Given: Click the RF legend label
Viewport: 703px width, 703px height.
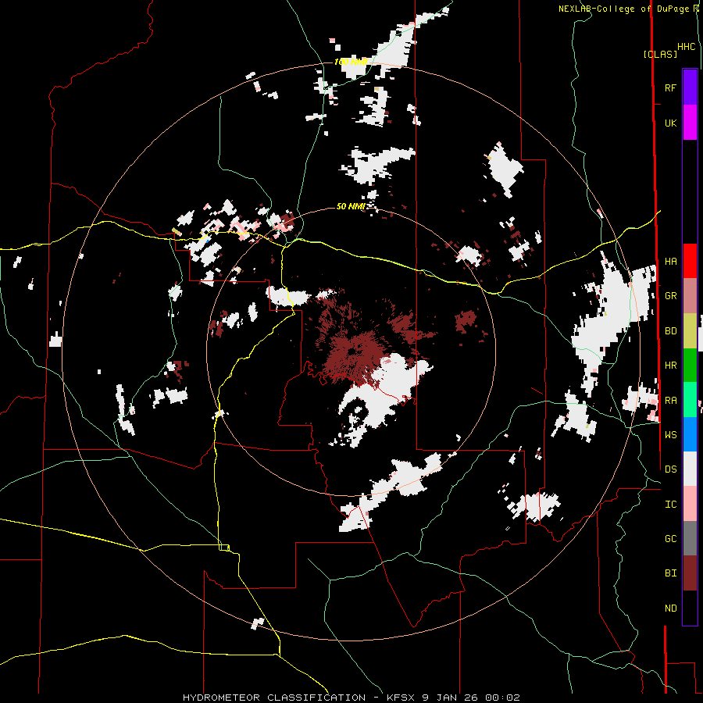Looking at the screenshot, I should [x=670, y=87].
